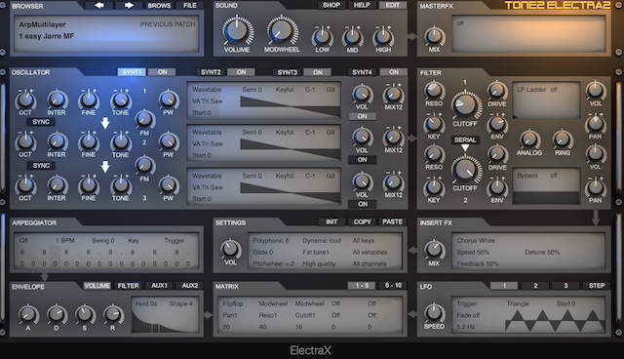Click the Analog knob in Filter section
The width and height of the screenshot is (624, 359).
pos(529,140)
